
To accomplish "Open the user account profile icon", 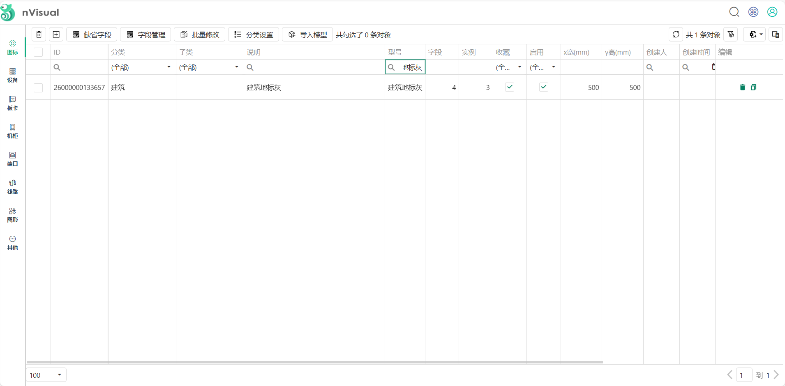I will tap(772, 12).
